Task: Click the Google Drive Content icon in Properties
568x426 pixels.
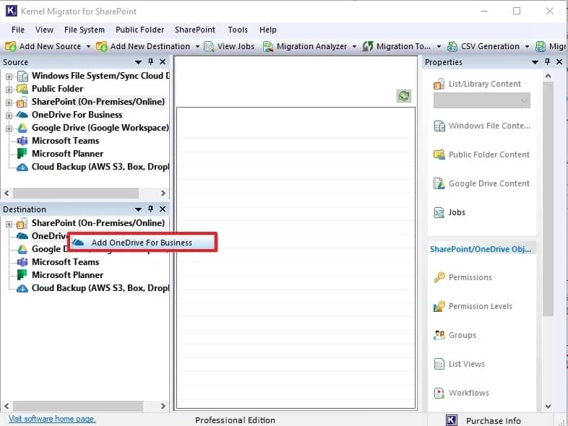Action: point(439,183)
